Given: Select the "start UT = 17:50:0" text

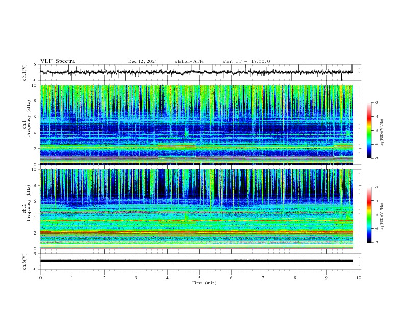Looking at the screenshot, I should [x=246, y=61].
